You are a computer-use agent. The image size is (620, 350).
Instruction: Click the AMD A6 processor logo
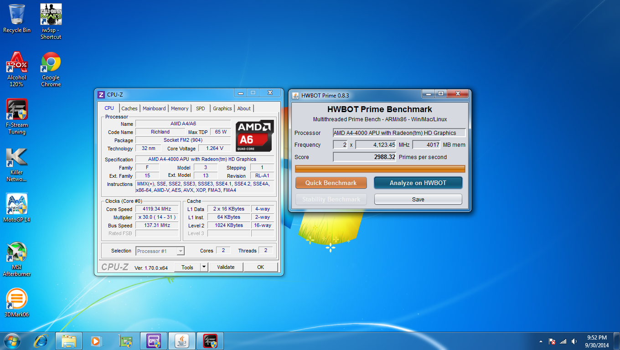[x=254, y=136]
